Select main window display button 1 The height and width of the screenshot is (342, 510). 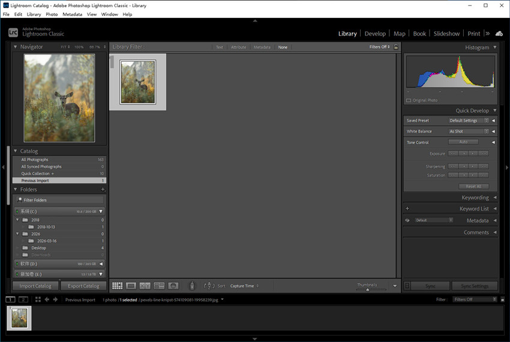[x=10, y=299]
